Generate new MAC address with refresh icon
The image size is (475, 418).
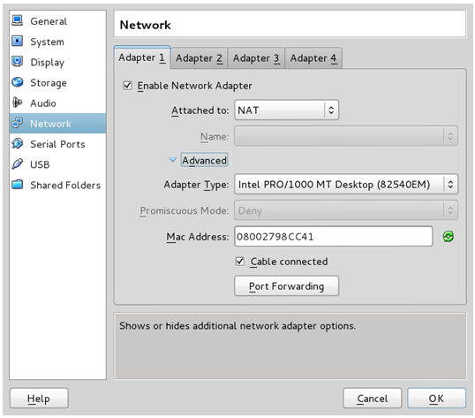click(x=448, y=237)
